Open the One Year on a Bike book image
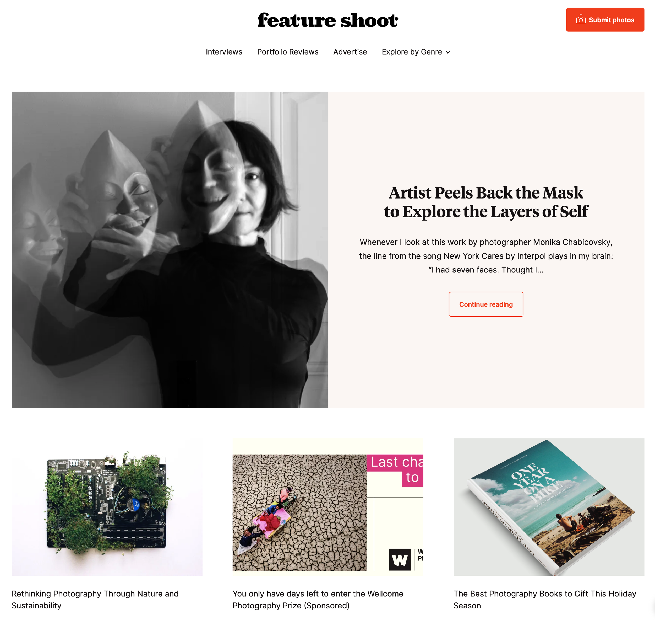Image resolution: width=655 pixels, height=620 pixels. tap(549, 507)
